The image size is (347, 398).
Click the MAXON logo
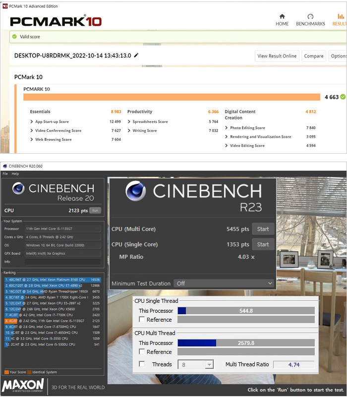click(x=23, y=386)
